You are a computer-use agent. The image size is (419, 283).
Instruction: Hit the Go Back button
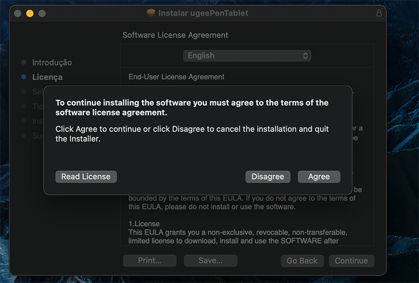coord(302,261)
